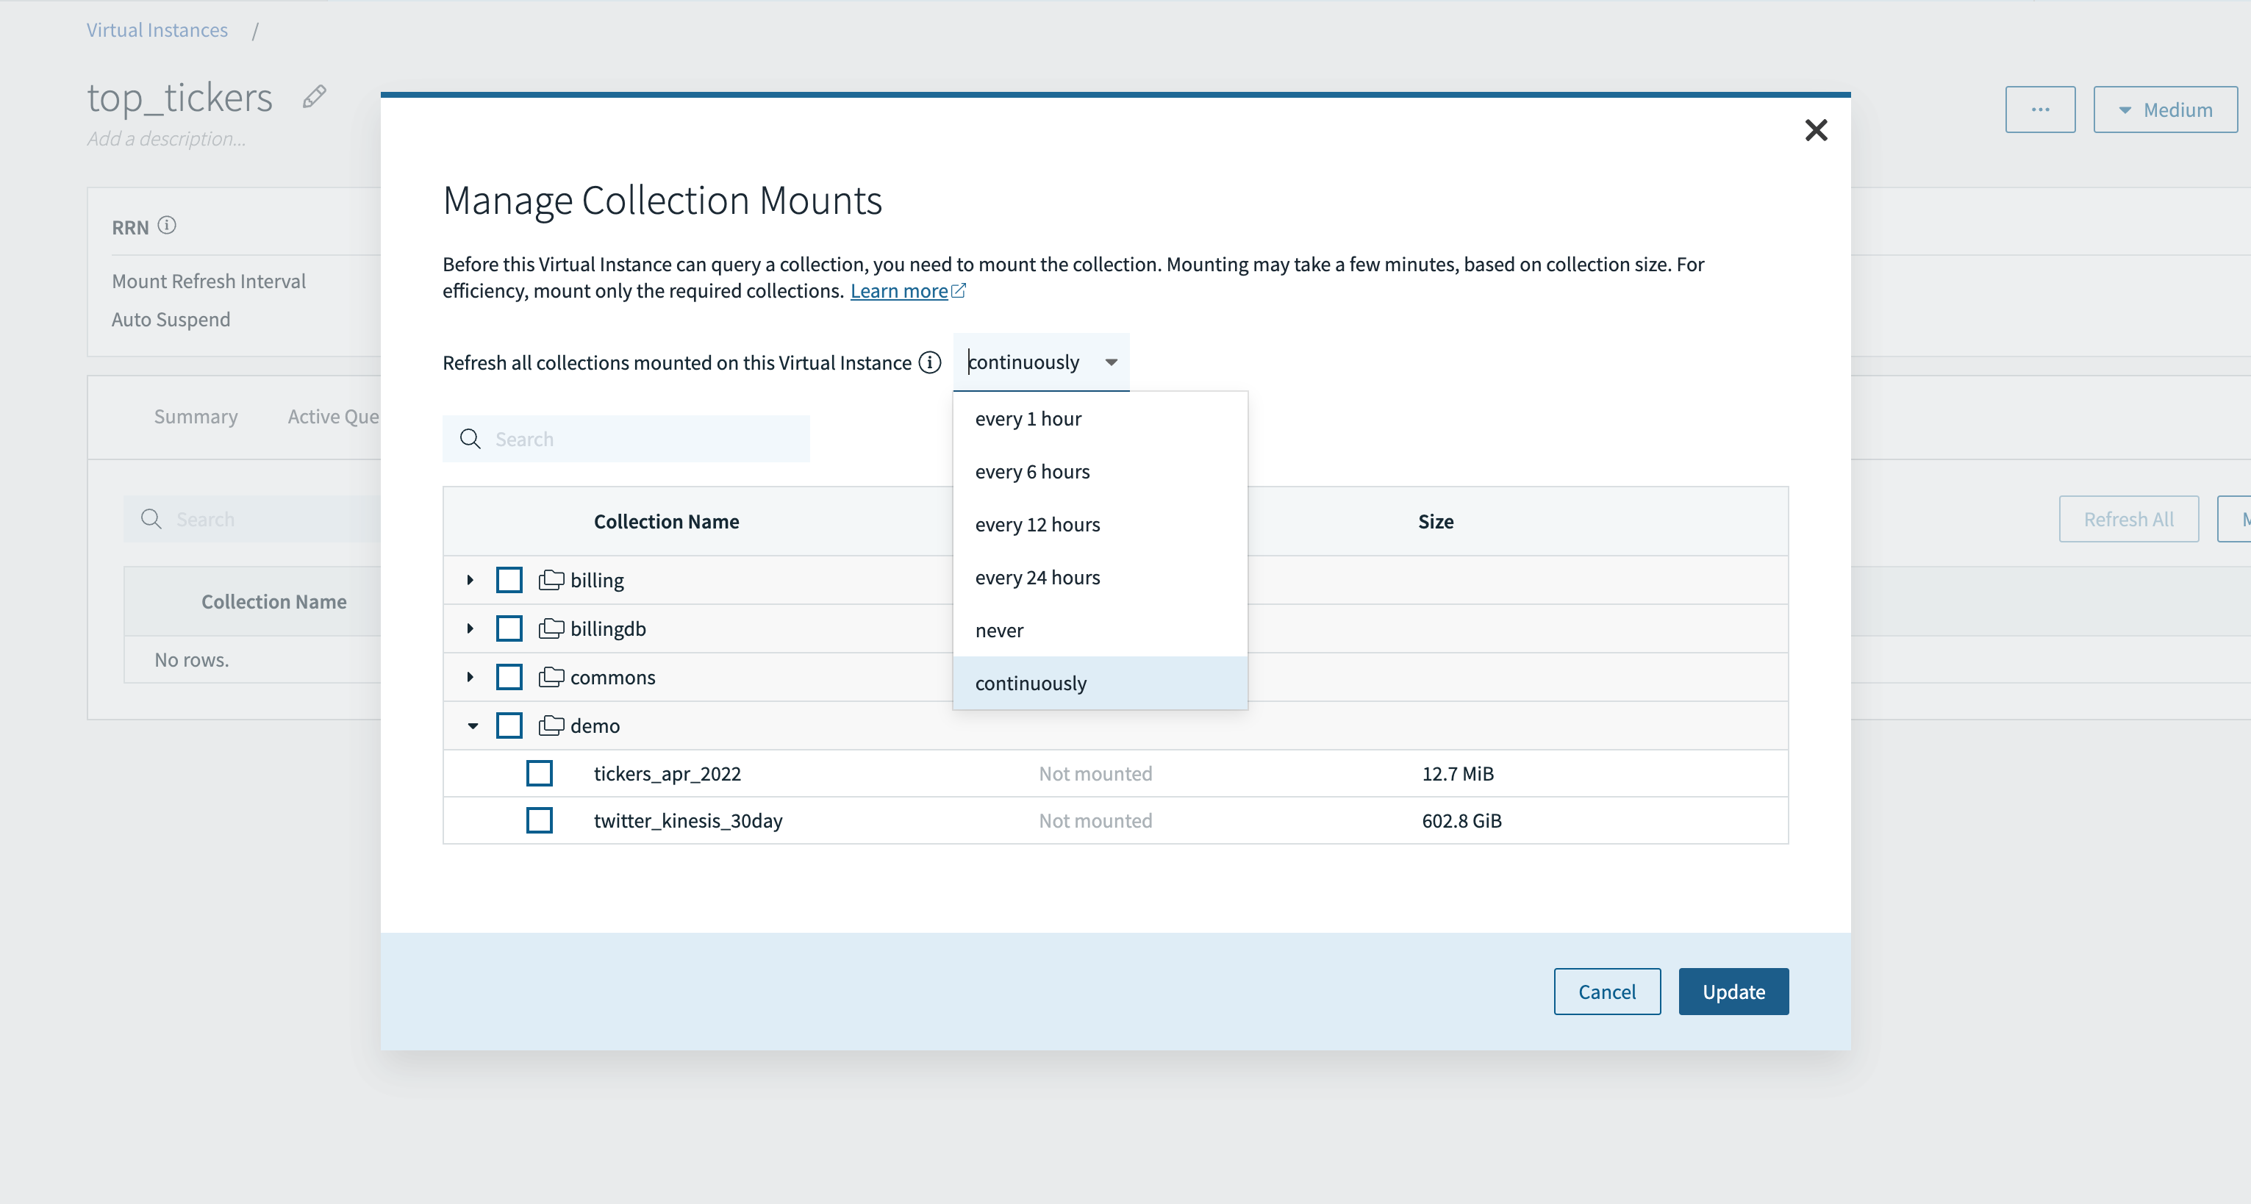Click the demo folder icon
Image resolution: width=2251 pixels, height=1204 pixels.
tap(551, 725)
